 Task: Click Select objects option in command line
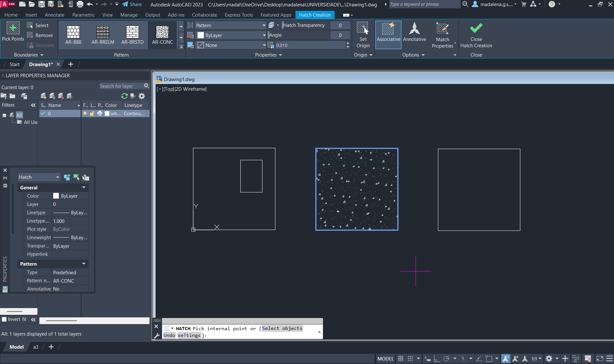(x=282, y=328)
